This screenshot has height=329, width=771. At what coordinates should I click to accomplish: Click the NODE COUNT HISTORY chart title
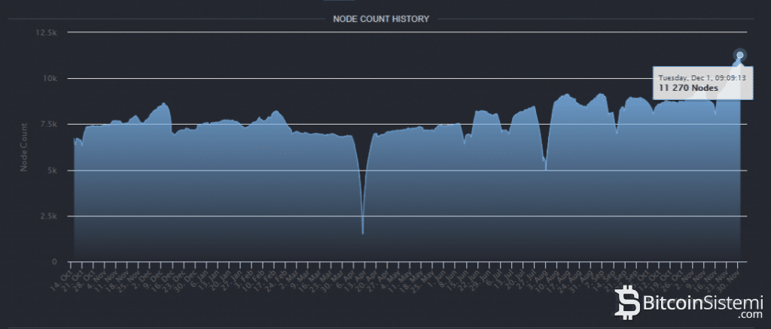coord(381,19)
